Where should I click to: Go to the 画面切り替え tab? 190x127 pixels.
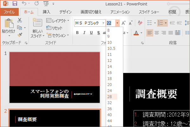(91, 12)
